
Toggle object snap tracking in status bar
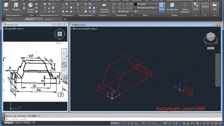click(x=156, y=123)
